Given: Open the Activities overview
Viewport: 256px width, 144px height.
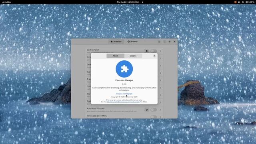Looking at the screenshot, I should pos(6,2).
